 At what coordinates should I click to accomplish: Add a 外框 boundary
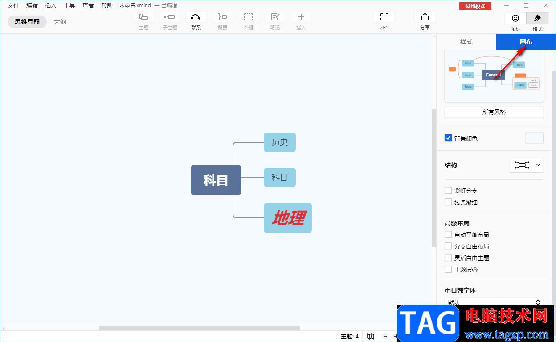[x=249, y=17]
